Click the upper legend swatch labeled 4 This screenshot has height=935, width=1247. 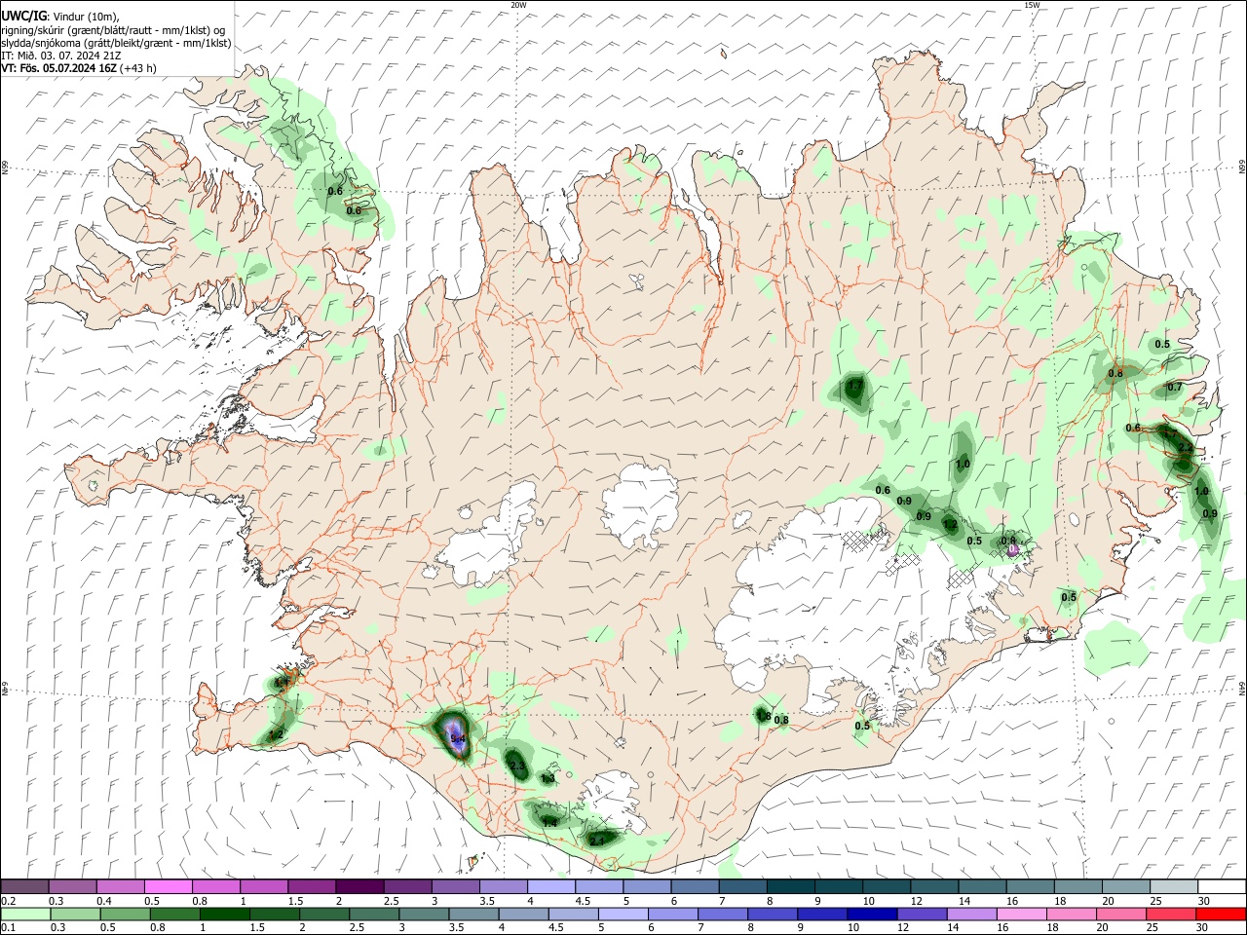tap(549, 886)
